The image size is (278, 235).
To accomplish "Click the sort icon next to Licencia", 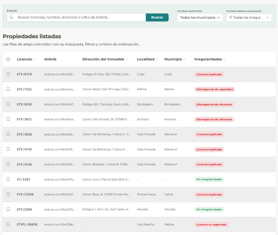I will click(33, 59).
